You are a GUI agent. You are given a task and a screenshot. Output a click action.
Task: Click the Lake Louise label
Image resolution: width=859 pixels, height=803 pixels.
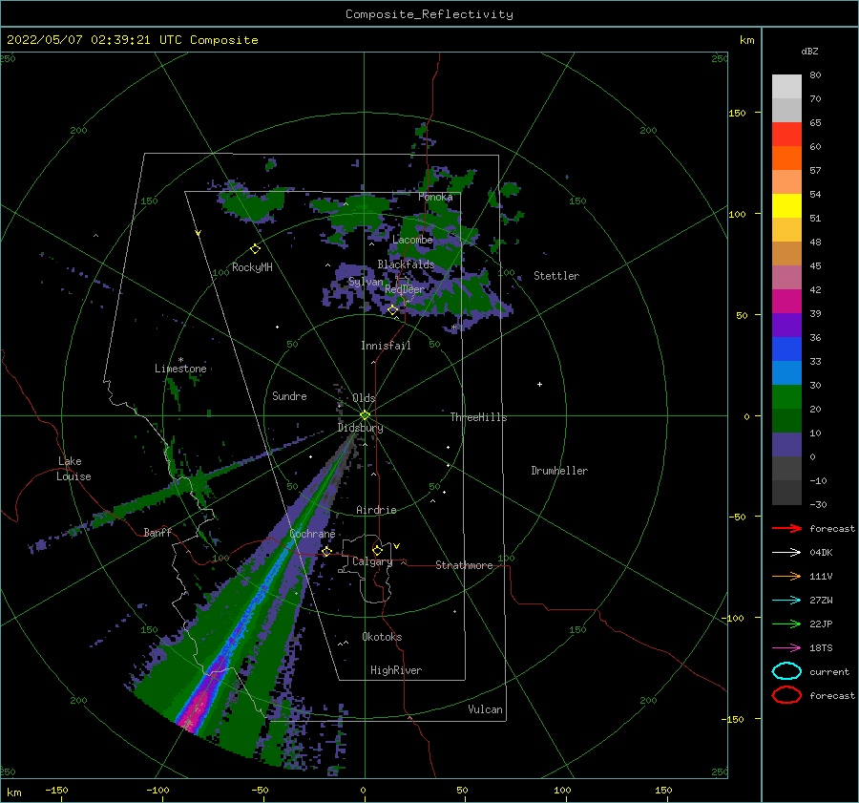tap(73, 469)
